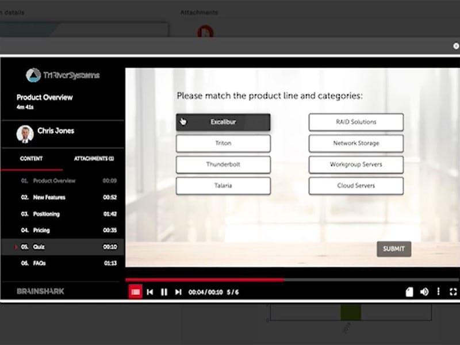Enter fullscreen mode
The height and width of the screenshot is (345, 460).
click(x=453, y=292)
